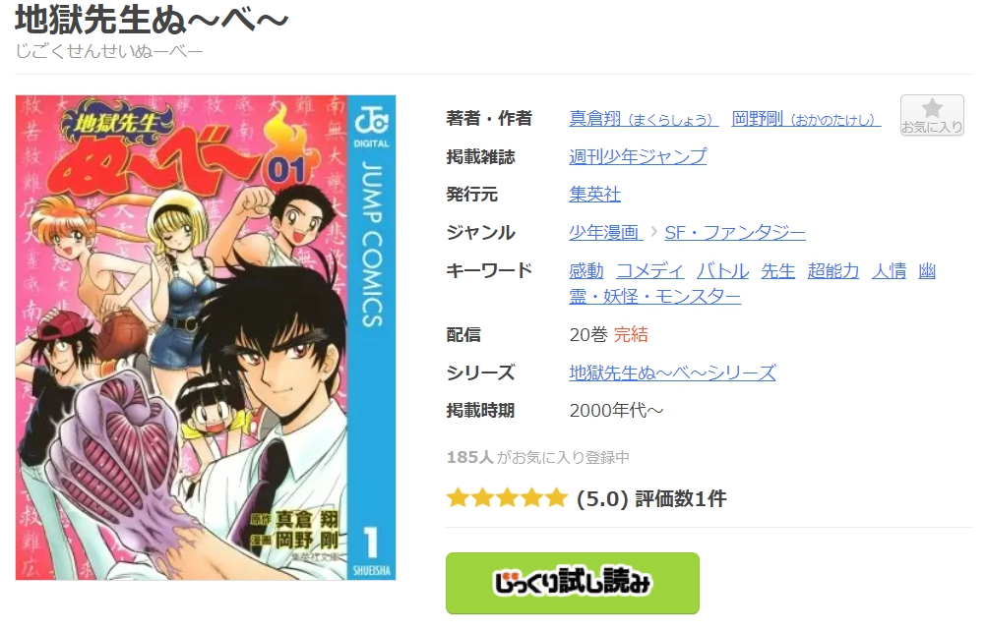Image resolution: width=986 pixels, height=630 pixels.
Task: Open publisher link 集英社
Action: coord(595,194)
